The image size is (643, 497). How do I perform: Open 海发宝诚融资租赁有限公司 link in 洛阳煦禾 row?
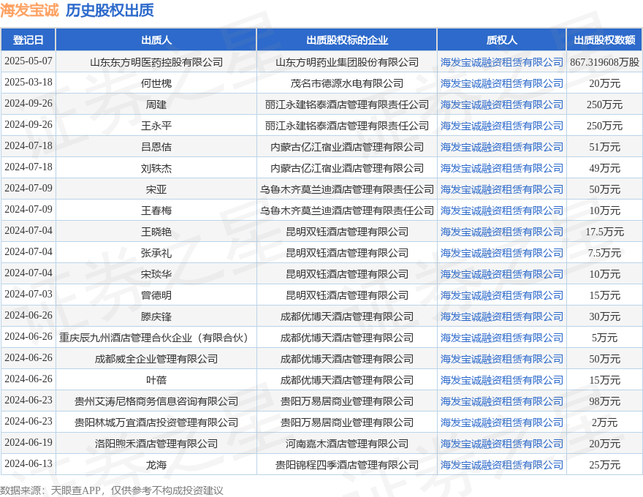(x=501, y=444)
